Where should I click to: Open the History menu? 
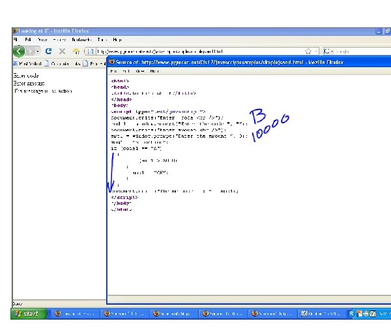[x=59, y=40]
